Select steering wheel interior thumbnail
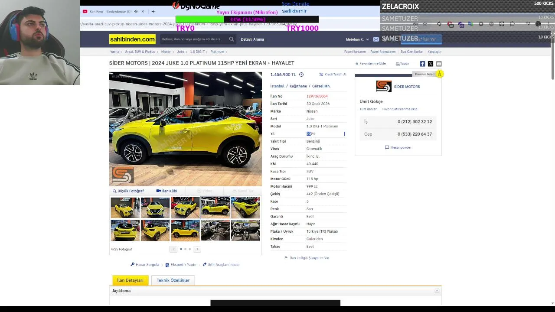555x312 pixels. [215, 230]
